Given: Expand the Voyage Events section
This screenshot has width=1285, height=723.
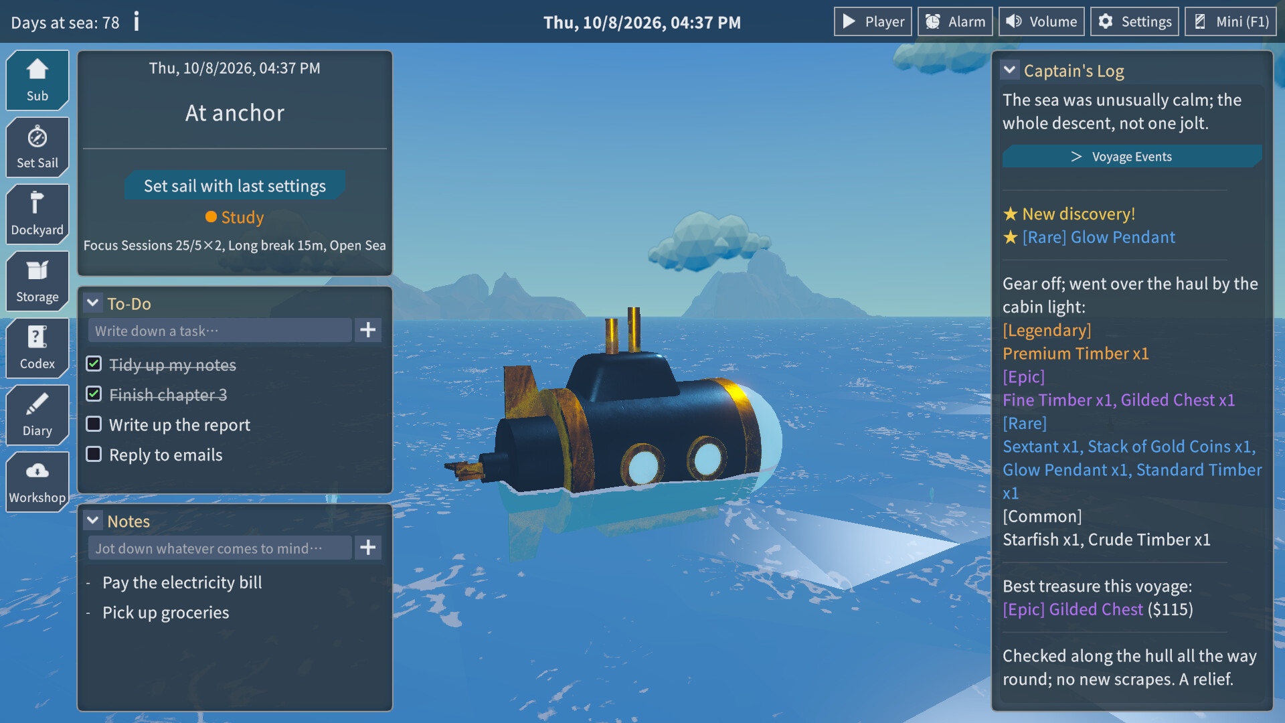Looking at the screenshot, I should (x=1132, y=156).
